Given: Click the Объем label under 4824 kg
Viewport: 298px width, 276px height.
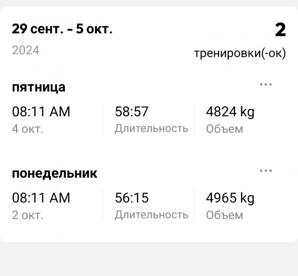Looking at the screenshot, I should coord(224,129).
